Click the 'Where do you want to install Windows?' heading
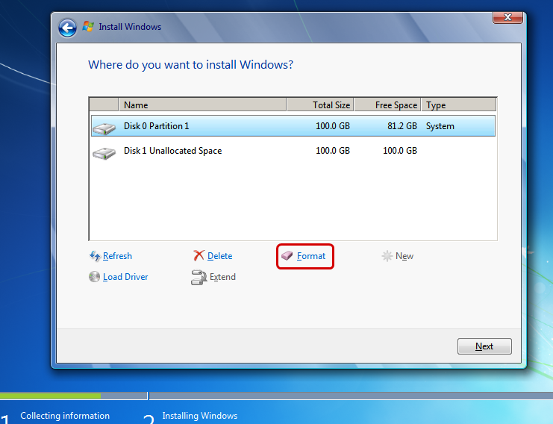 pyautogui.click(x=190, y=65)
